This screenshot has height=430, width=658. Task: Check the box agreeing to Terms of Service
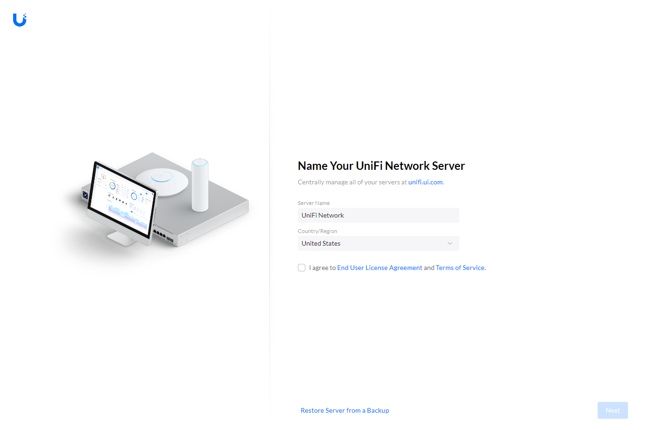tap(302, 267)
